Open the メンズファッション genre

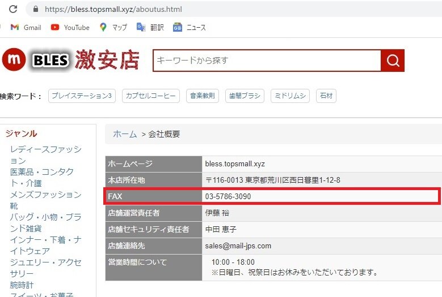45,195
